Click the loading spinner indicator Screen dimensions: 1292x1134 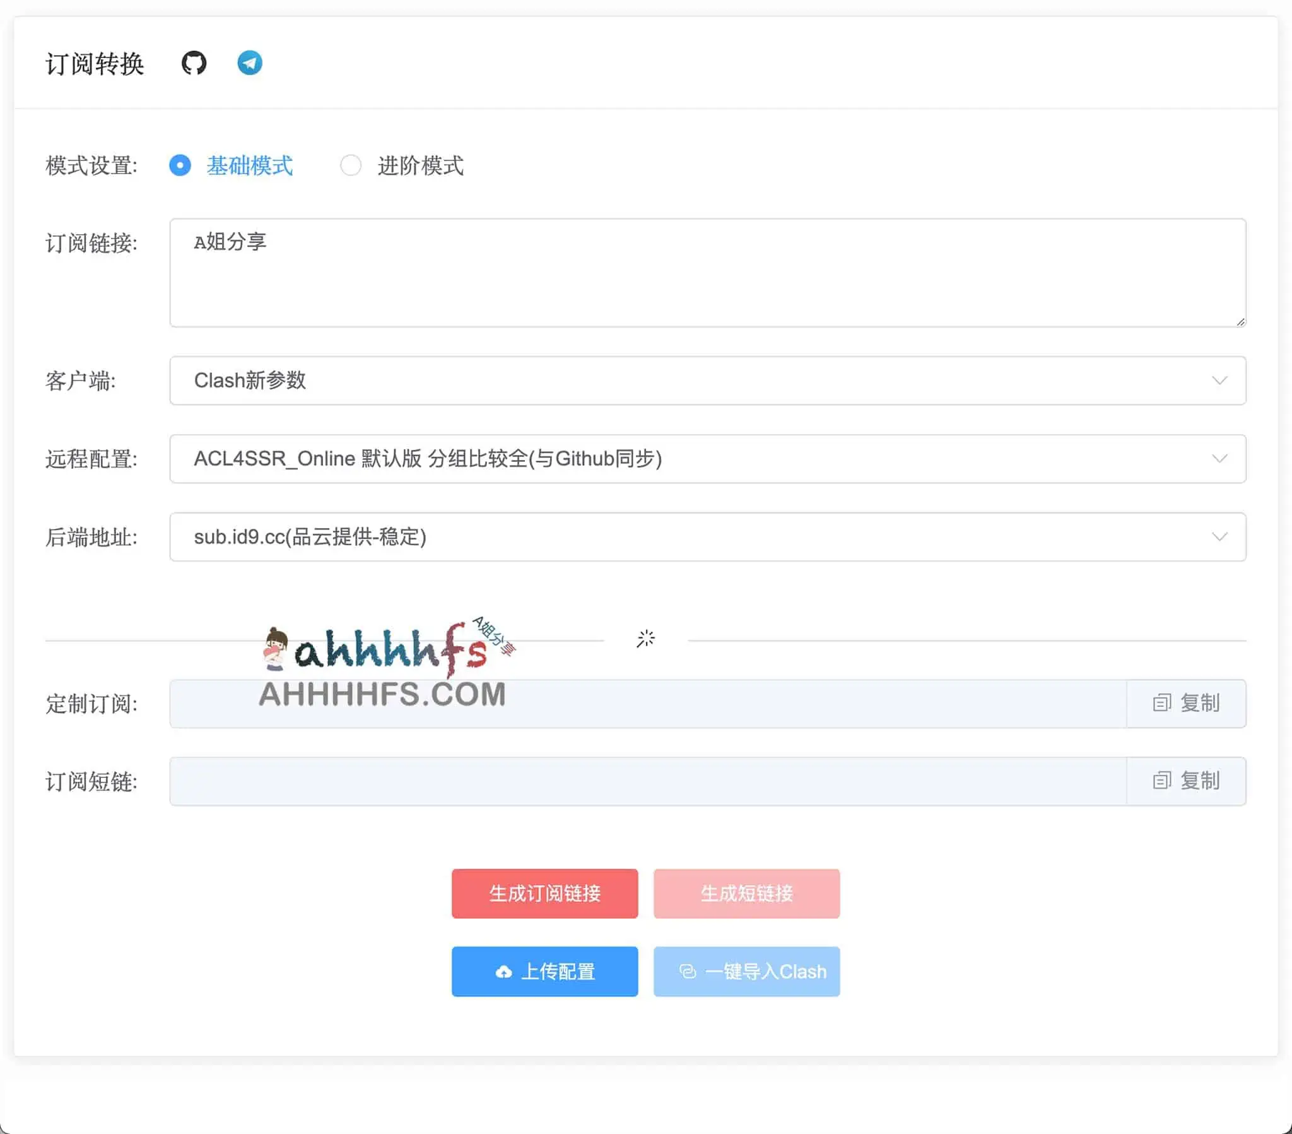(x=647, y=639)
